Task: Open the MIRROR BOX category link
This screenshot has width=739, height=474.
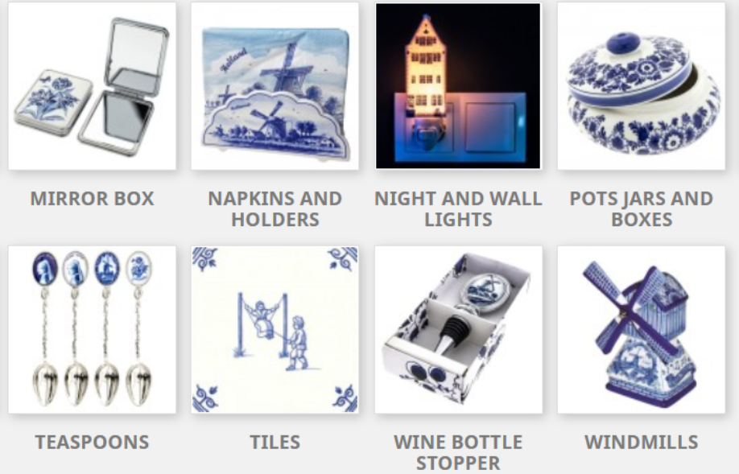Action: point(92,198)
